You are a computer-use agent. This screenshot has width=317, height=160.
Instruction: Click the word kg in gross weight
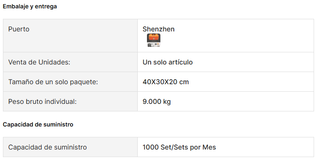(x=167, y=102)
